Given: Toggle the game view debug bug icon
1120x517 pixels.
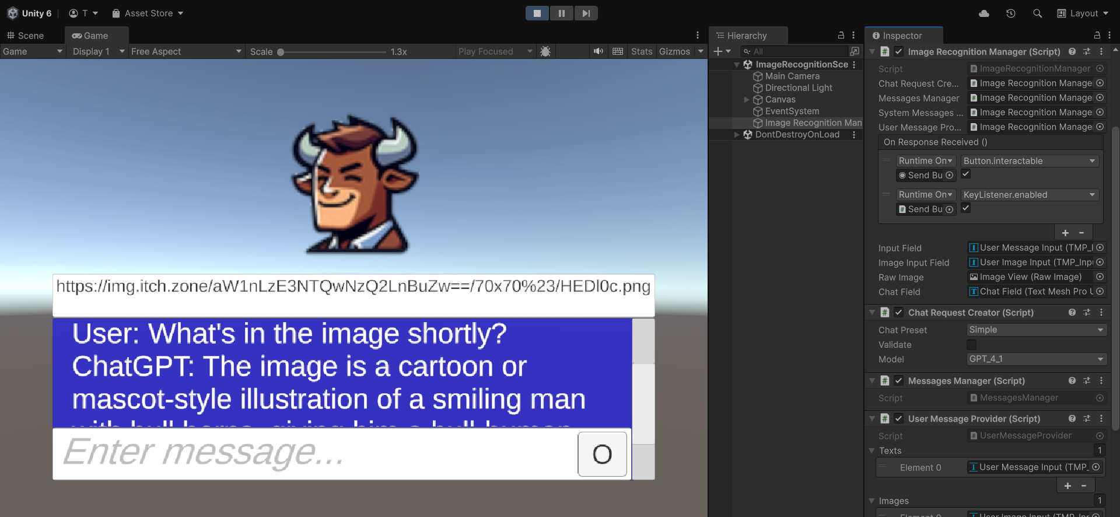Looking at the screenshot, I should click(545, 51).
